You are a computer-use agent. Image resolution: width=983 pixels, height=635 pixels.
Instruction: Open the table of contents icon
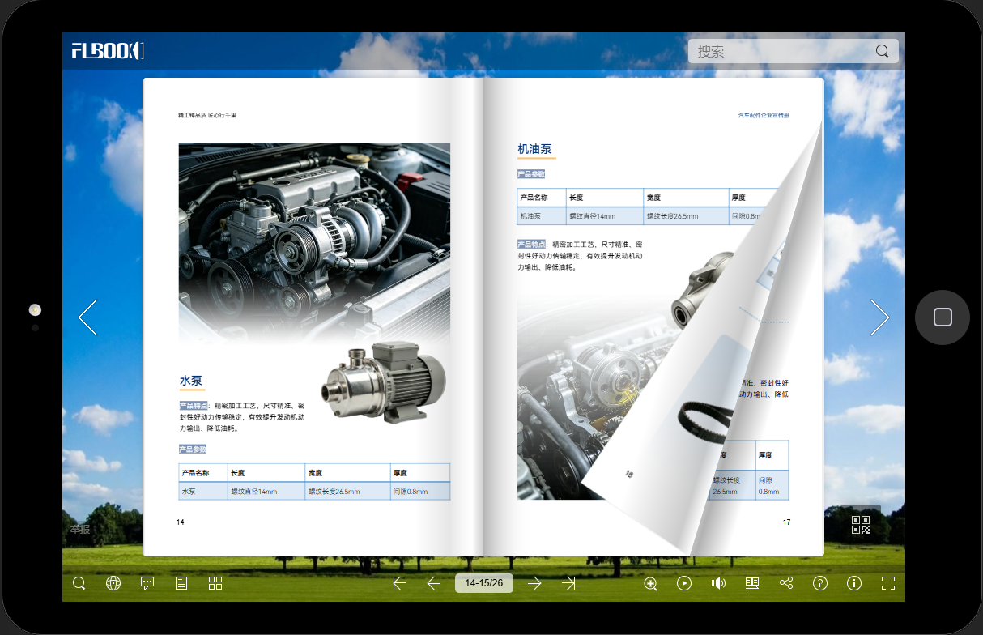click(x=181, y=583)
